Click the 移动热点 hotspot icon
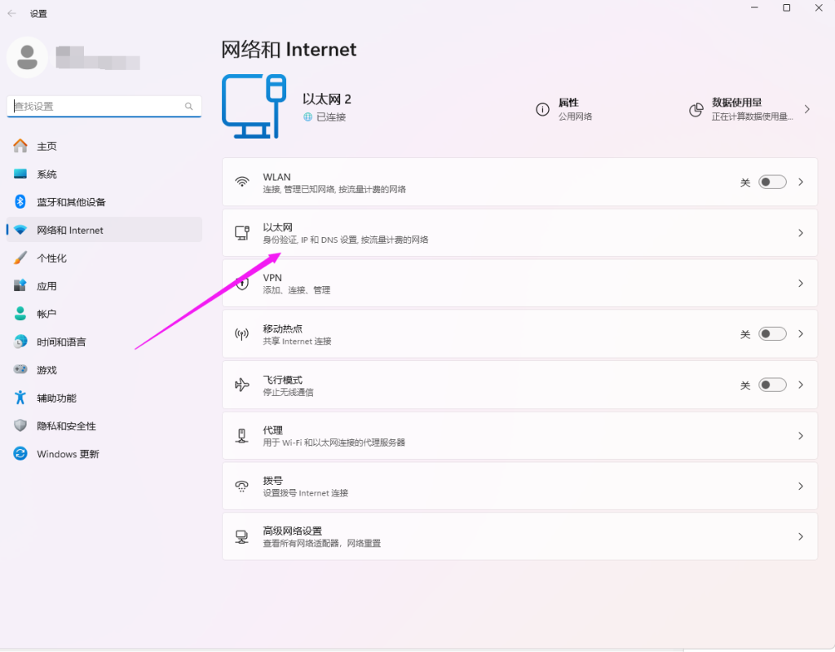Image resolution: width=835 pixels, height=652 pixels. tap(242, 334)
